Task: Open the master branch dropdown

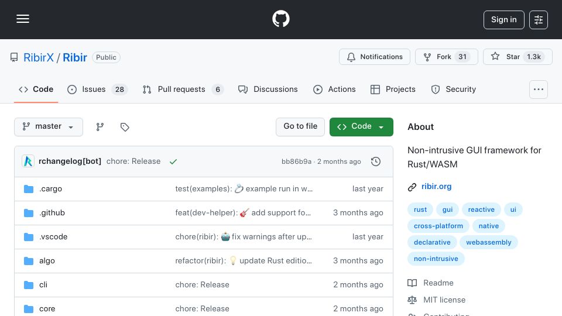Action: coord(49,127)
